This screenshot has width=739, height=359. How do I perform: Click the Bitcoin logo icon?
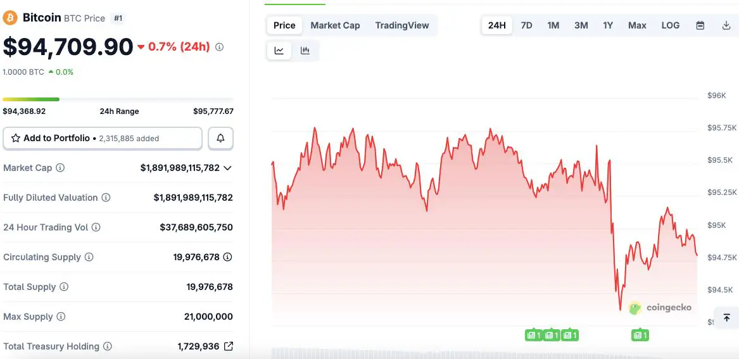click(x=10, y=18)
